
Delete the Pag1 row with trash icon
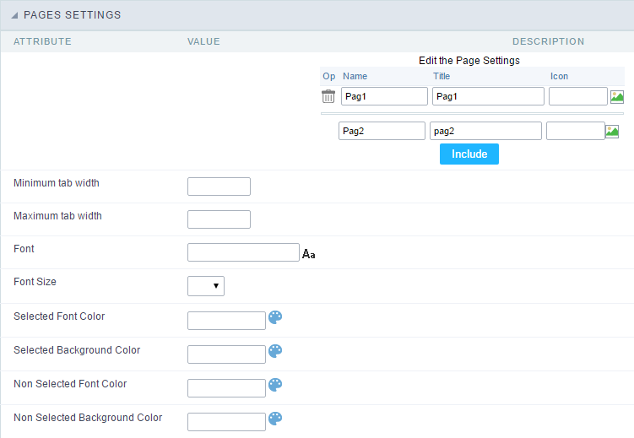[x=328, y=96]
